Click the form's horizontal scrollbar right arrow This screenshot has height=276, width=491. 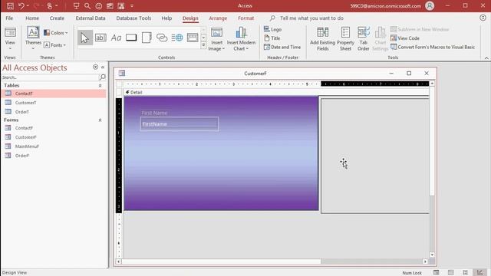[x=425, y=261]
